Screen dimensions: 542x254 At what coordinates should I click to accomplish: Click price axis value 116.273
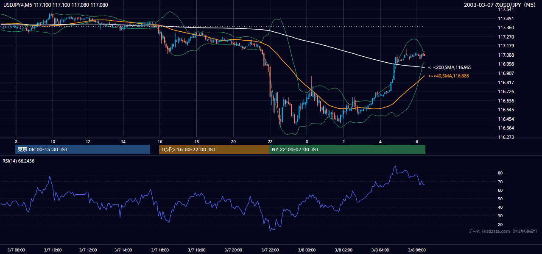506,137
